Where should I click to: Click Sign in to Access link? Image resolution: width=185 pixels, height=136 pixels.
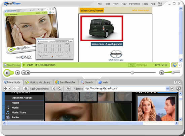(22, 98)
